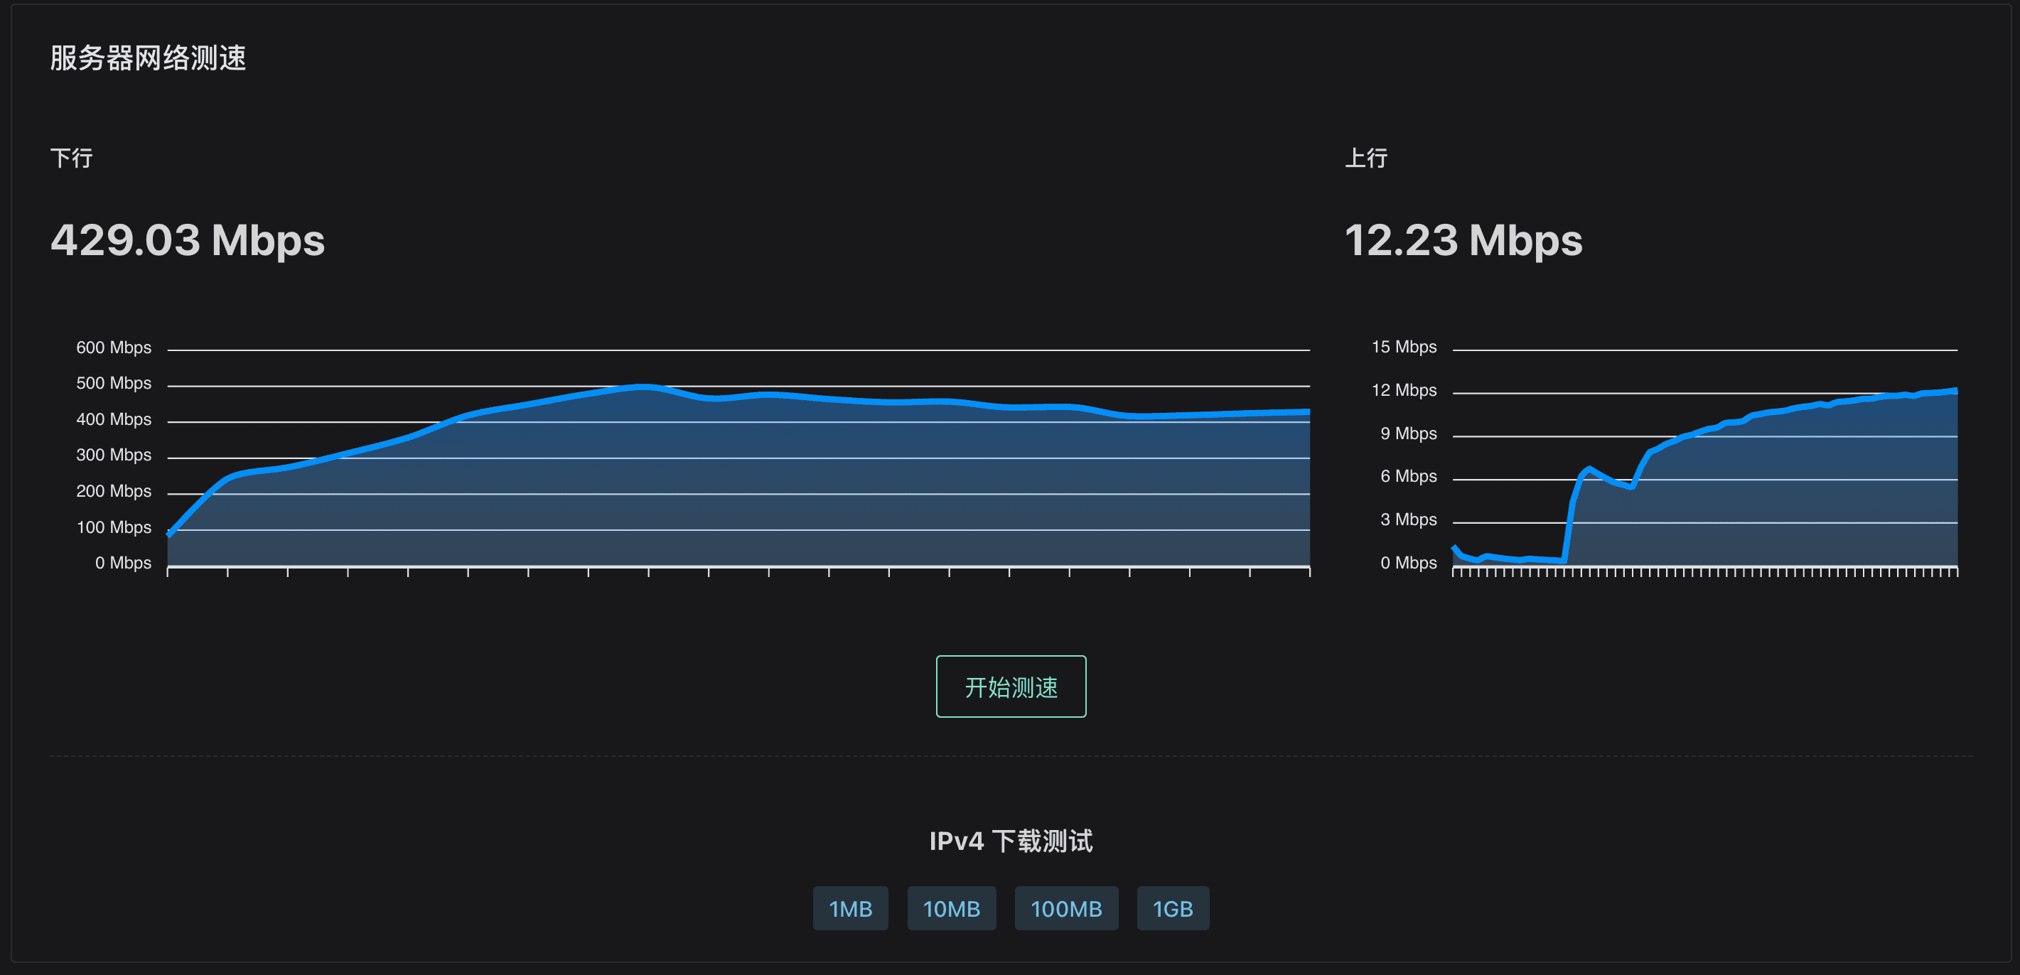
Task: Click the download chart's peak near 500 Mbps
Action: [643, 387]
